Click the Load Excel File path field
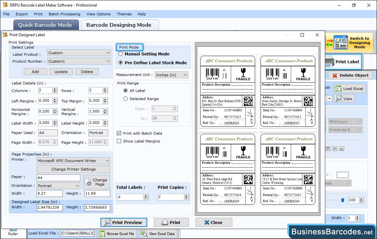Screen dimensions: 377x239 click(77, 233)
